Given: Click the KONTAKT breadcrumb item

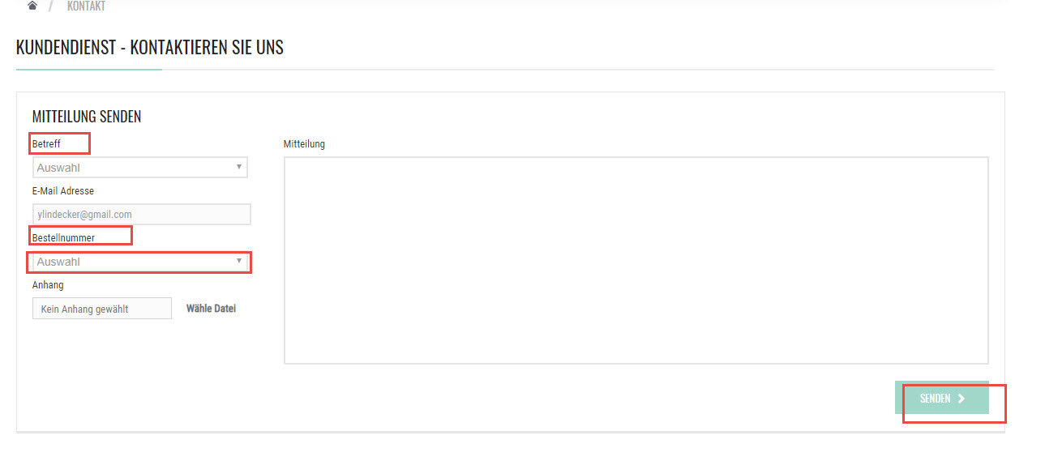Looking at the screenshot, I should point(86,6).
